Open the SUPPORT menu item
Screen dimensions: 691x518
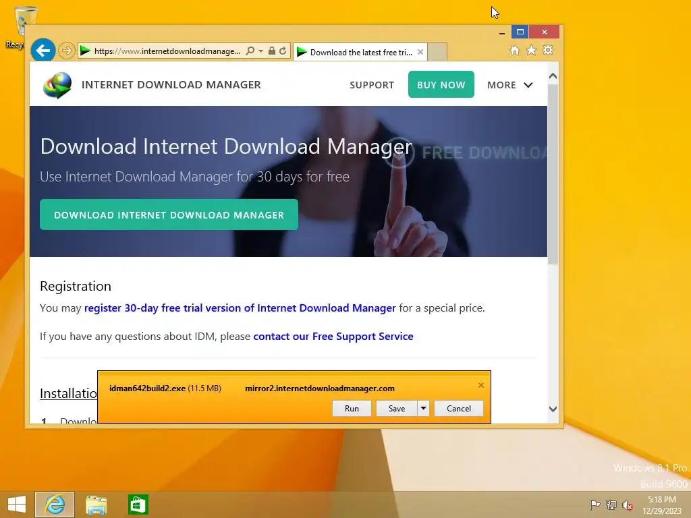(x=372, y=85)
